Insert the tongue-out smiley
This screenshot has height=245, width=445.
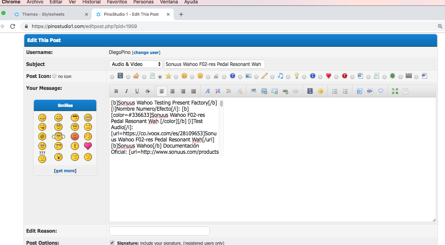click(42, 127)
